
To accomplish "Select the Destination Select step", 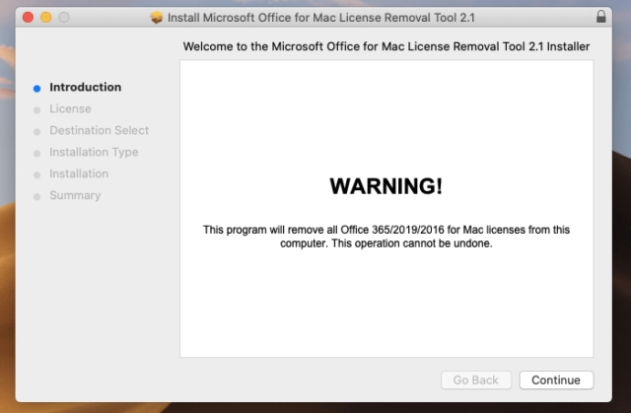I will [x=99, y=131].
